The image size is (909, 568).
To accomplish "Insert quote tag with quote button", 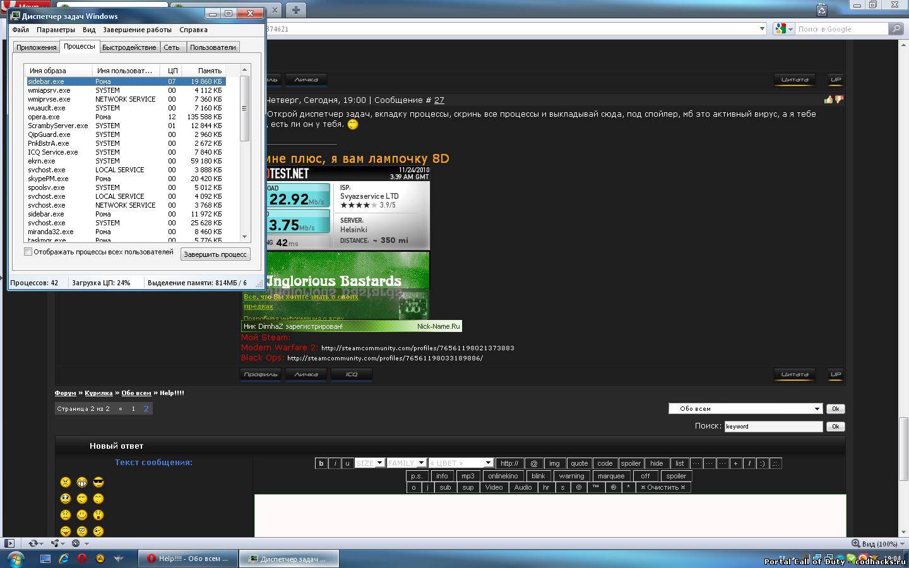I will [579, 463].
